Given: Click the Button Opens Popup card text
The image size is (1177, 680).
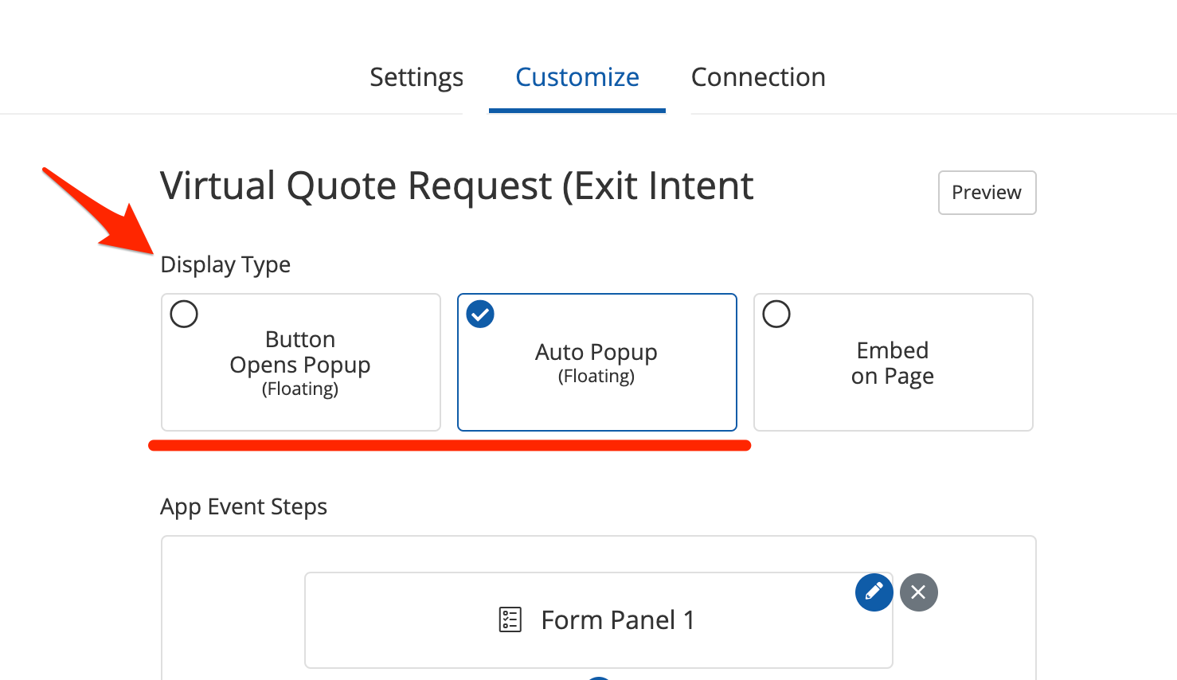Looking at the screenshot, I should click(x=300, y=352).
